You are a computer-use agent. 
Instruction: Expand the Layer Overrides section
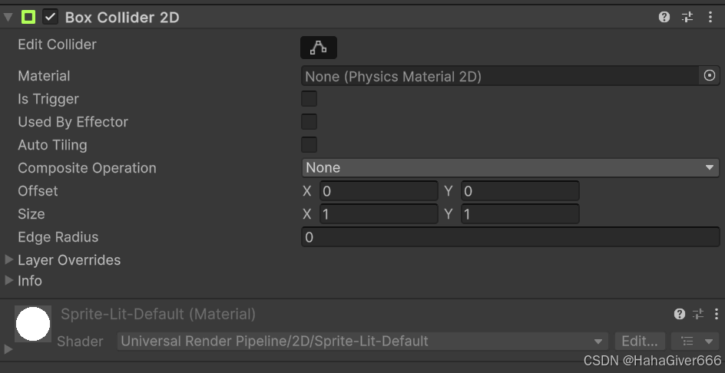[9, 259]
